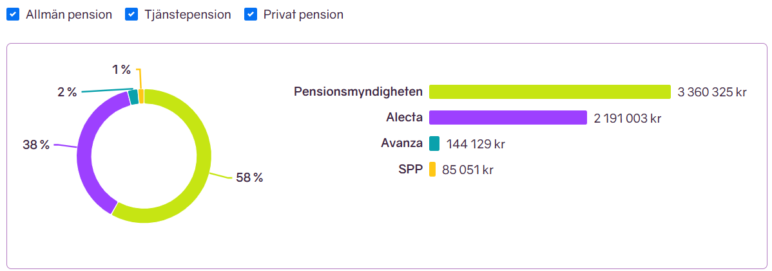
Task: Click the yellow SPP bar
Action: [432, 170]
